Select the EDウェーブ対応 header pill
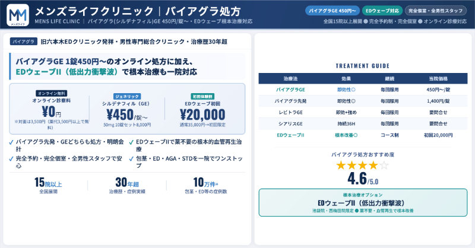475x248 pixels. (382, 11)
